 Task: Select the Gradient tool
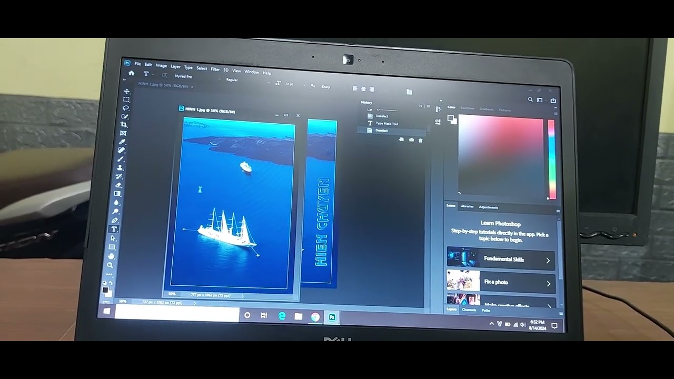(118, 193)
